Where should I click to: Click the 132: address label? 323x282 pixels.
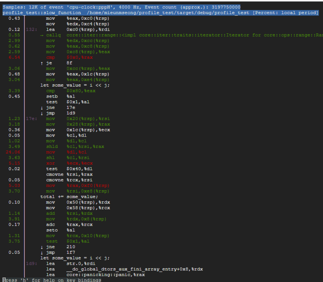(x=31, y=29)
